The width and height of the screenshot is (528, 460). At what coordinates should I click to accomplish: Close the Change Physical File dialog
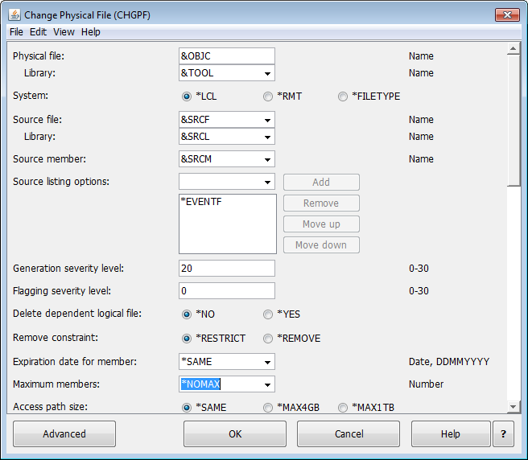pos(505,14)
